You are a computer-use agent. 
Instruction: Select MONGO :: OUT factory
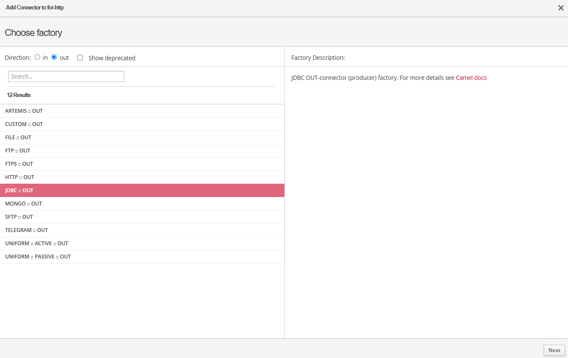tap(23, 204)
